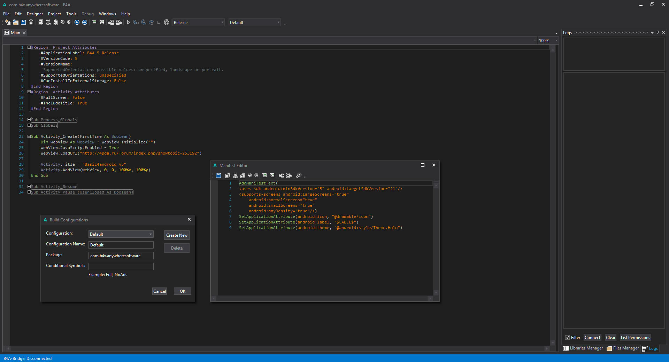The image size is (669, 362).
Task: Click Export as zip icon in main toolbar
Action: tap(31, 22)
